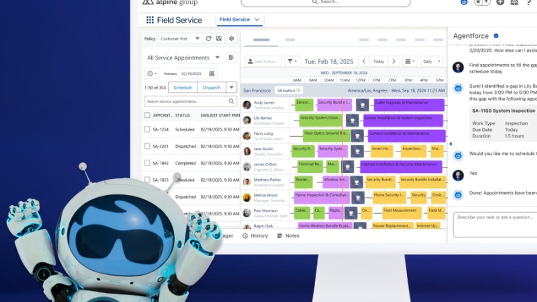Check the SA-1254 appointment row
The height and width of the screenshot is (302, 537).
pos(147,129)
